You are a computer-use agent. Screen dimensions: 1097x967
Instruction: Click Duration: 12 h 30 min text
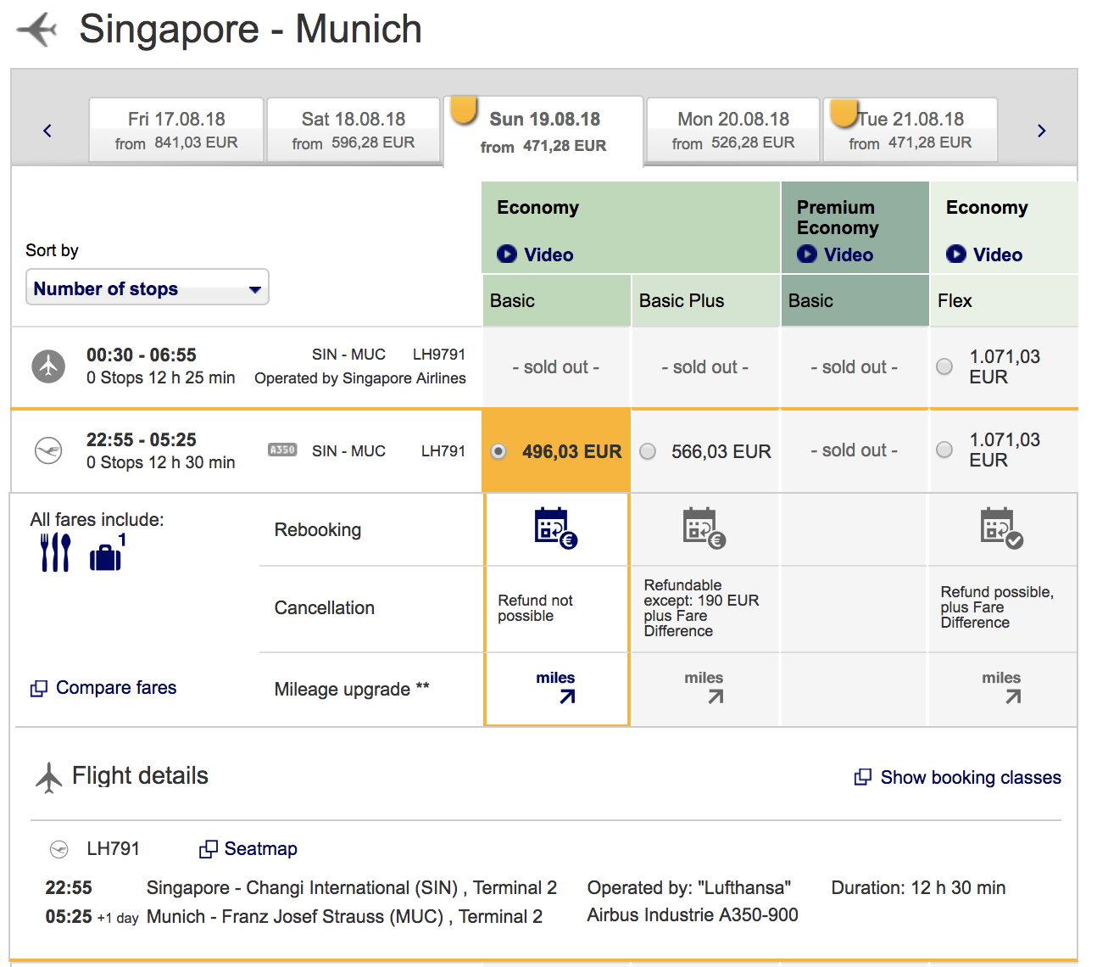point(918,888)
